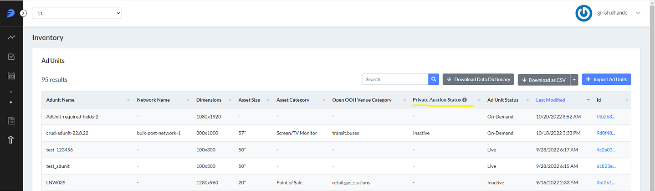The height and width of the screenshot is (191, 655).
Task: Select test_123456 name cell
Action: tap(60, 150)
